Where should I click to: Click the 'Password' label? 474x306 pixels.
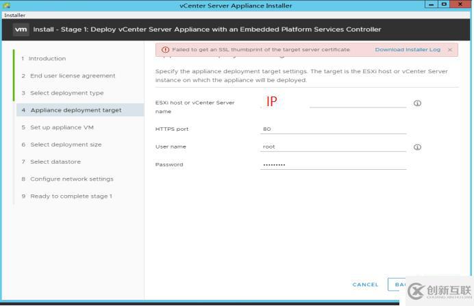point(169,164)
